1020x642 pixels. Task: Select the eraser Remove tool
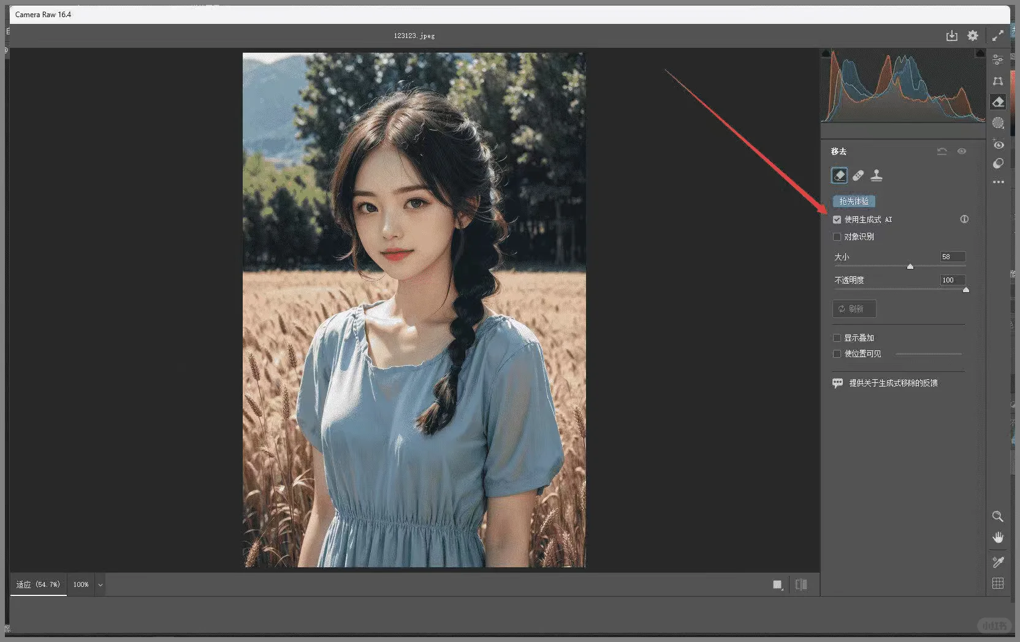tap(839, 175)
